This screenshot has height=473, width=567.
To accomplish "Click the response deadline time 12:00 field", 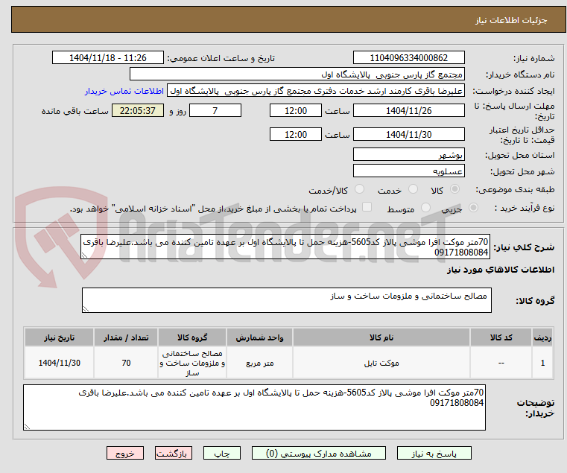I will coord(296,111).
